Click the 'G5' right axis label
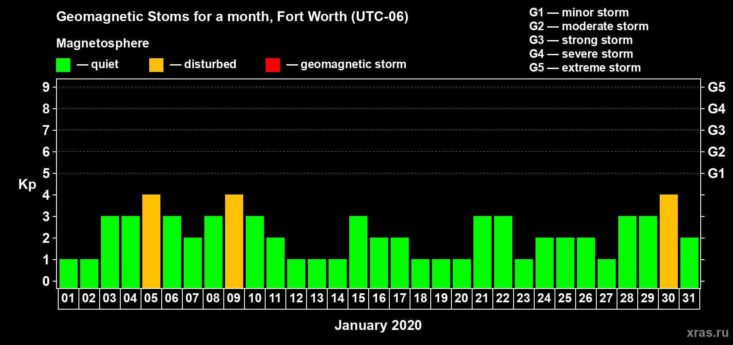The image size is (733, 345). [717, 87]
